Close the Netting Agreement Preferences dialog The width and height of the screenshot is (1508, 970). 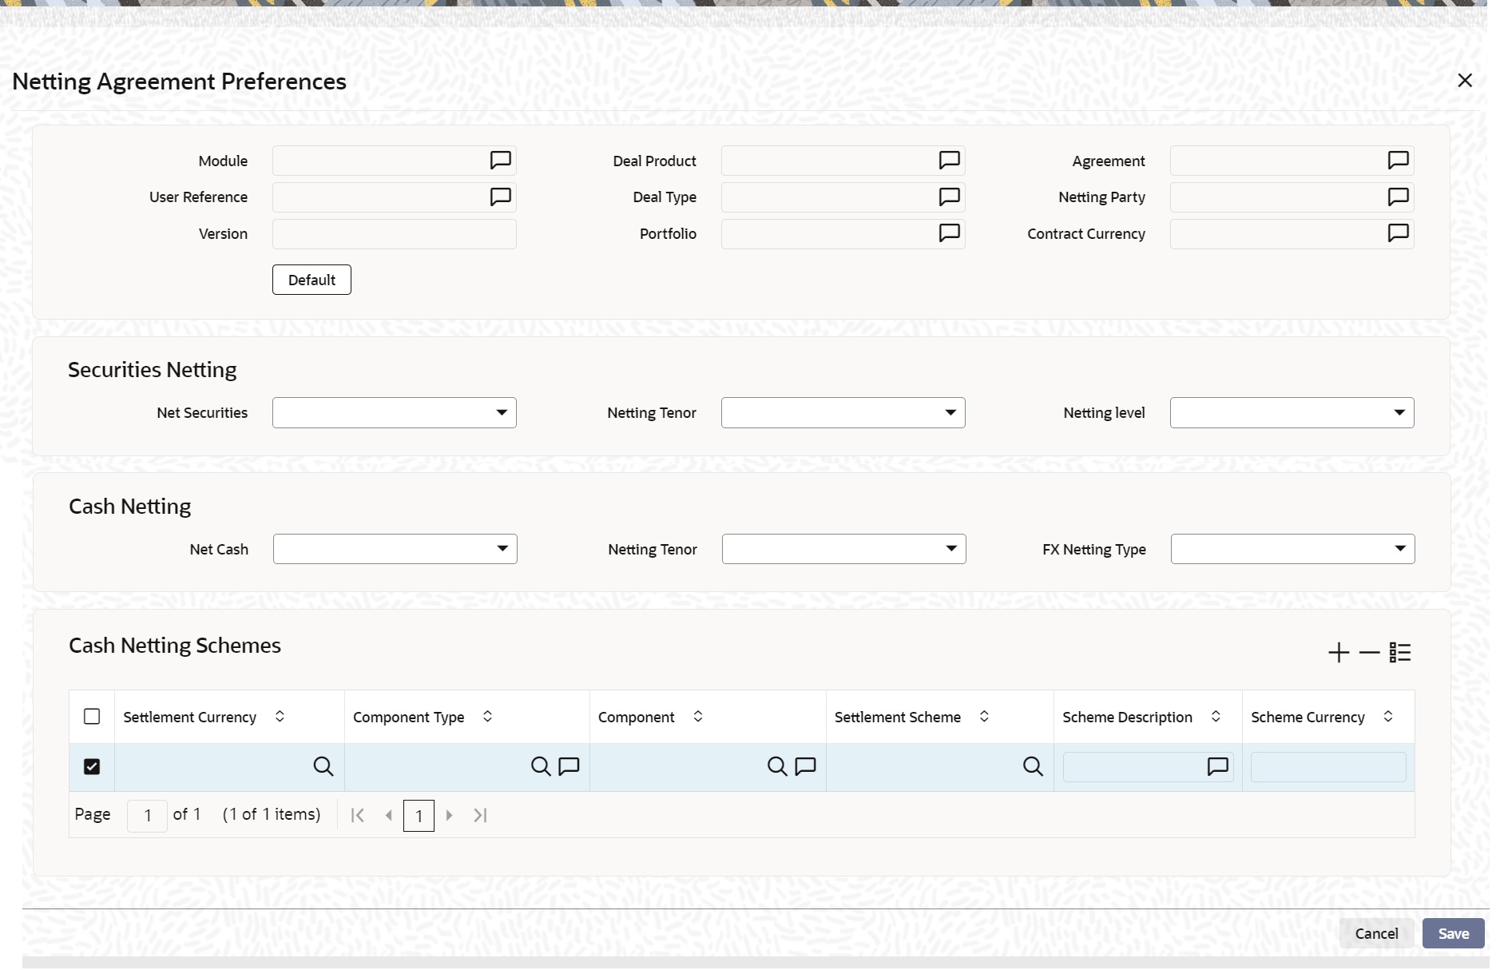(1465, 80)
